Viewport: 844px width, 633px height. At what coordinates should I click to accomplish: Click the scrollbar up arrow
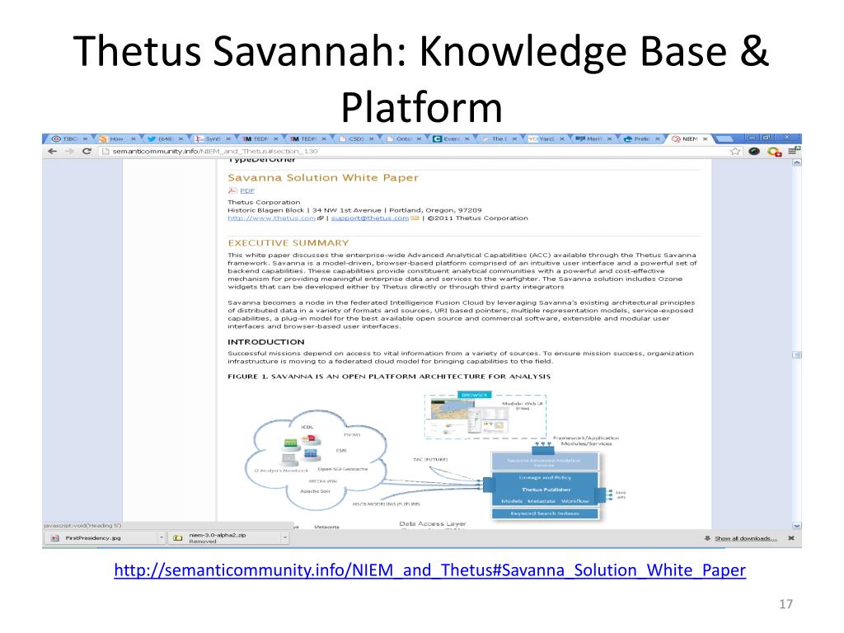click(x=797, y=162)
